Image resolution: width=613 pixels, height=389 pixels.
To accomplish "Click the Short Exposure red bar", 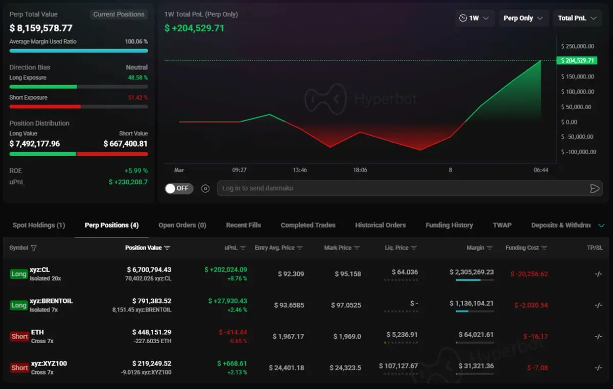I will (45, 107).
